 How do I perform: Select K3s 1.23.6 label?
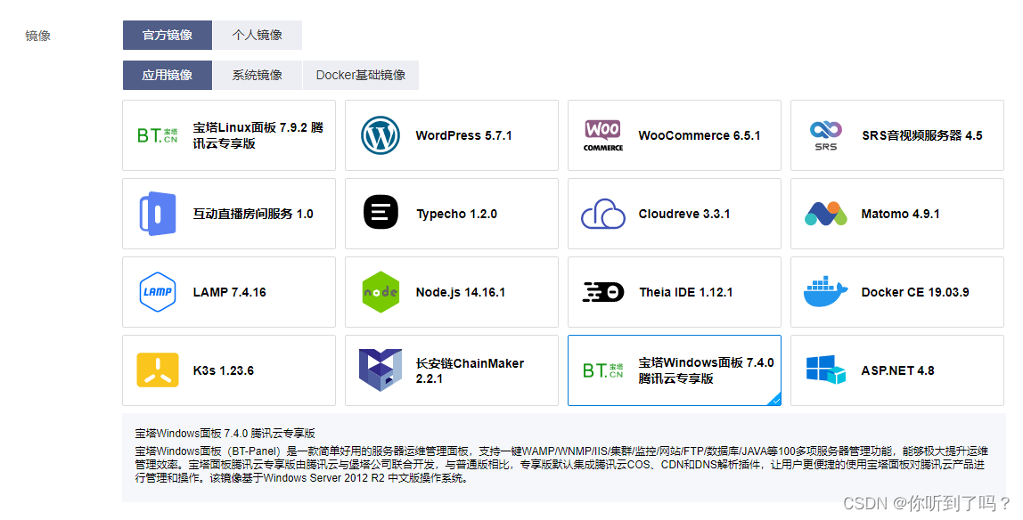point(223,370)
